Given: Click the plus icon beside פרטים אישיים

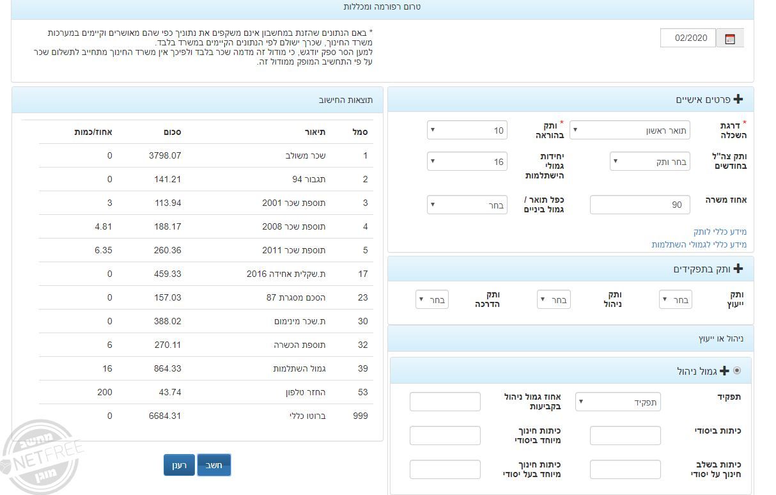Looking at the screenshot, I should coord(738,99).
